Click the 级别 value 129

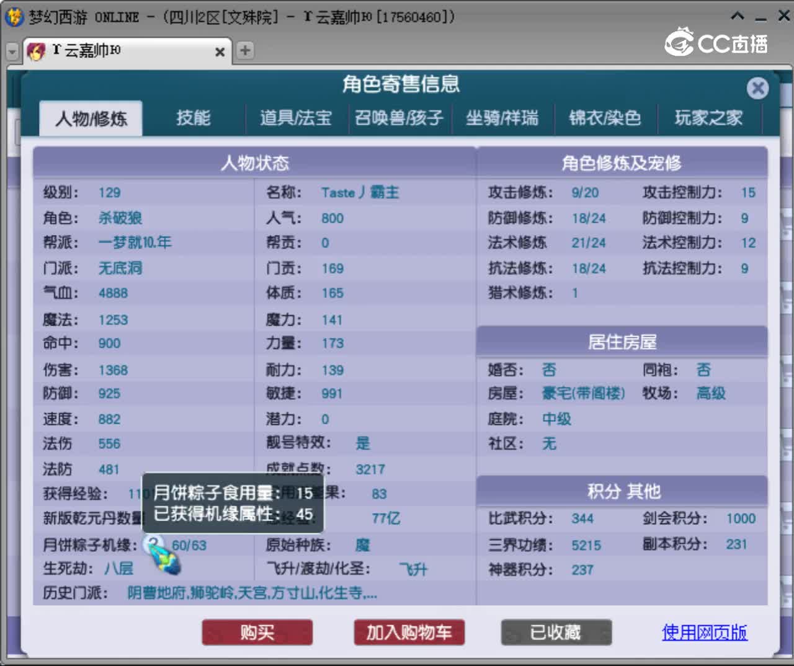tap(109, 192)
